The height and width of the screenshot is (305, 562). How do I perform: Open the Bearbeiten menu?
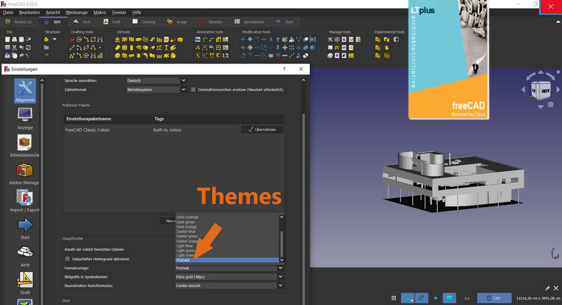(x=30, y=12)
